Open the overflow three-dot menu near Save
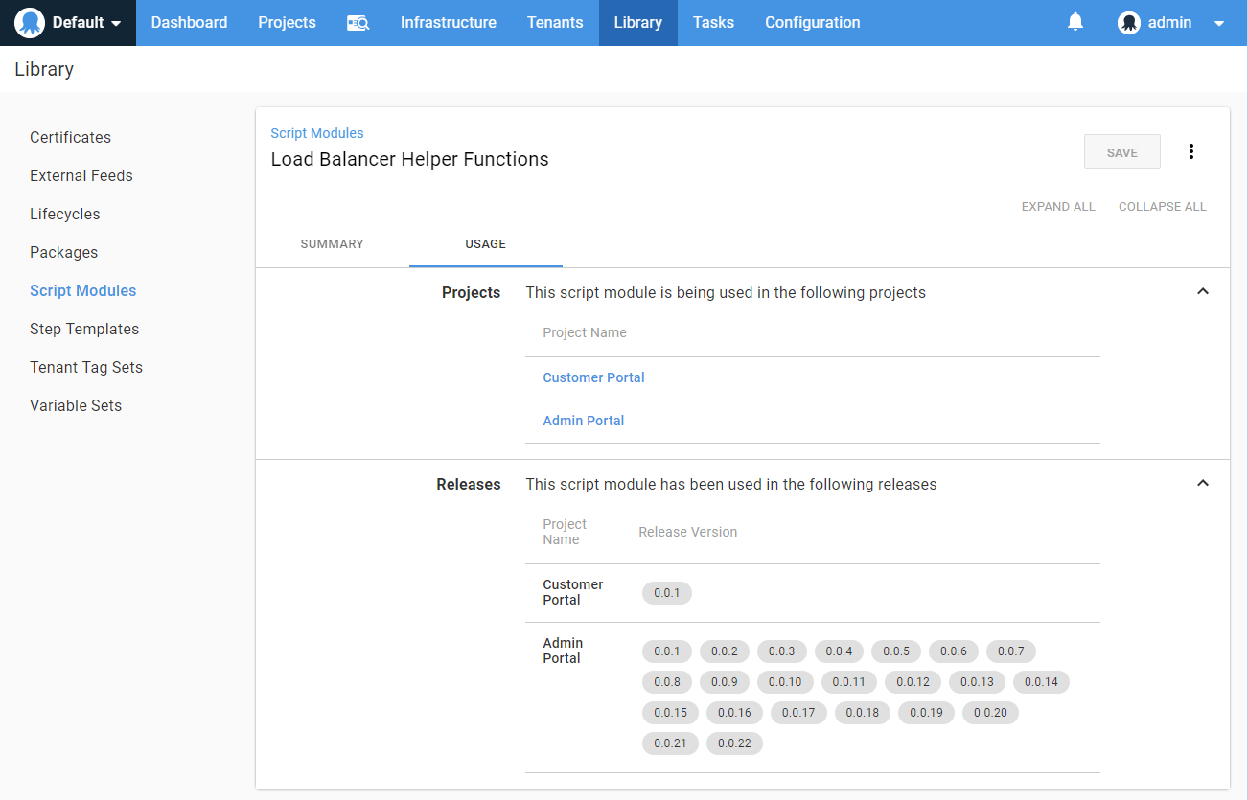Image resolution: width=1248 pixels, height=800 pixels. pyautogui.click(x=1191, y=150)
